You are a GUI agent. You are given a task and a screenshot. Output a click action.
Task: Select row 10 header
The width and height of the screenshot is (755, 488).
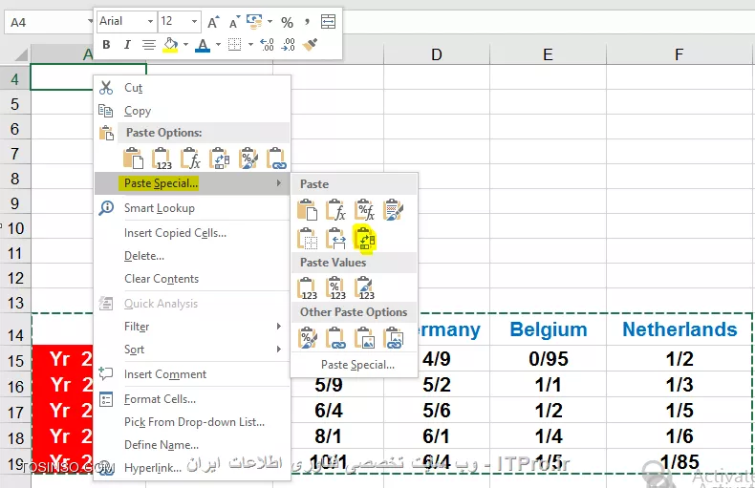click(x=15, y=228)
